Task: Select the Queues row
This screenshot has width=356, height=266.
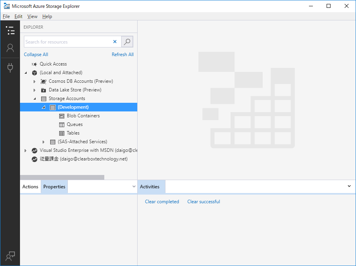Action: (x=78, y=124)
